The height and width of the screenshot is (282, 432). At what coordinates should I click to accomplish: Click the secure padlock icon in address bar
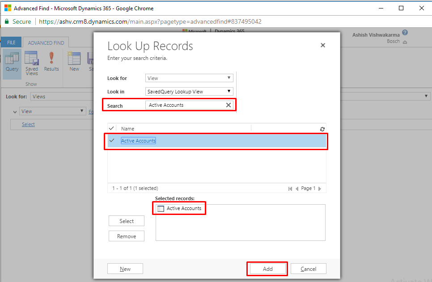(7, 21)
